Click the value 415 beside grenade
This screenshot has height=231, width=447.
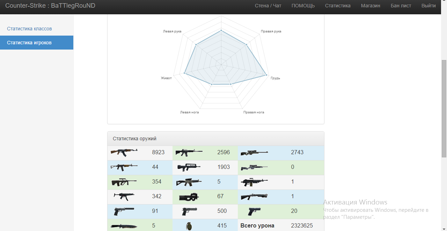click(222, 226)
